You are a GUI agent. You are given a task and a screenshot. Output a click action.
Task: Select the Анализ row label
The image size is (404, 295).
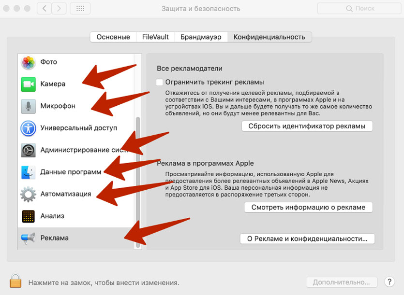pos(52,216)
